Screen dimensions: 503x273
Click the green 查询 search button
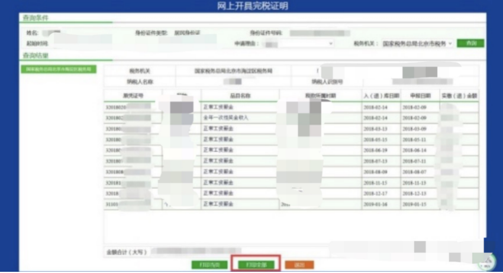pos(470,43)
